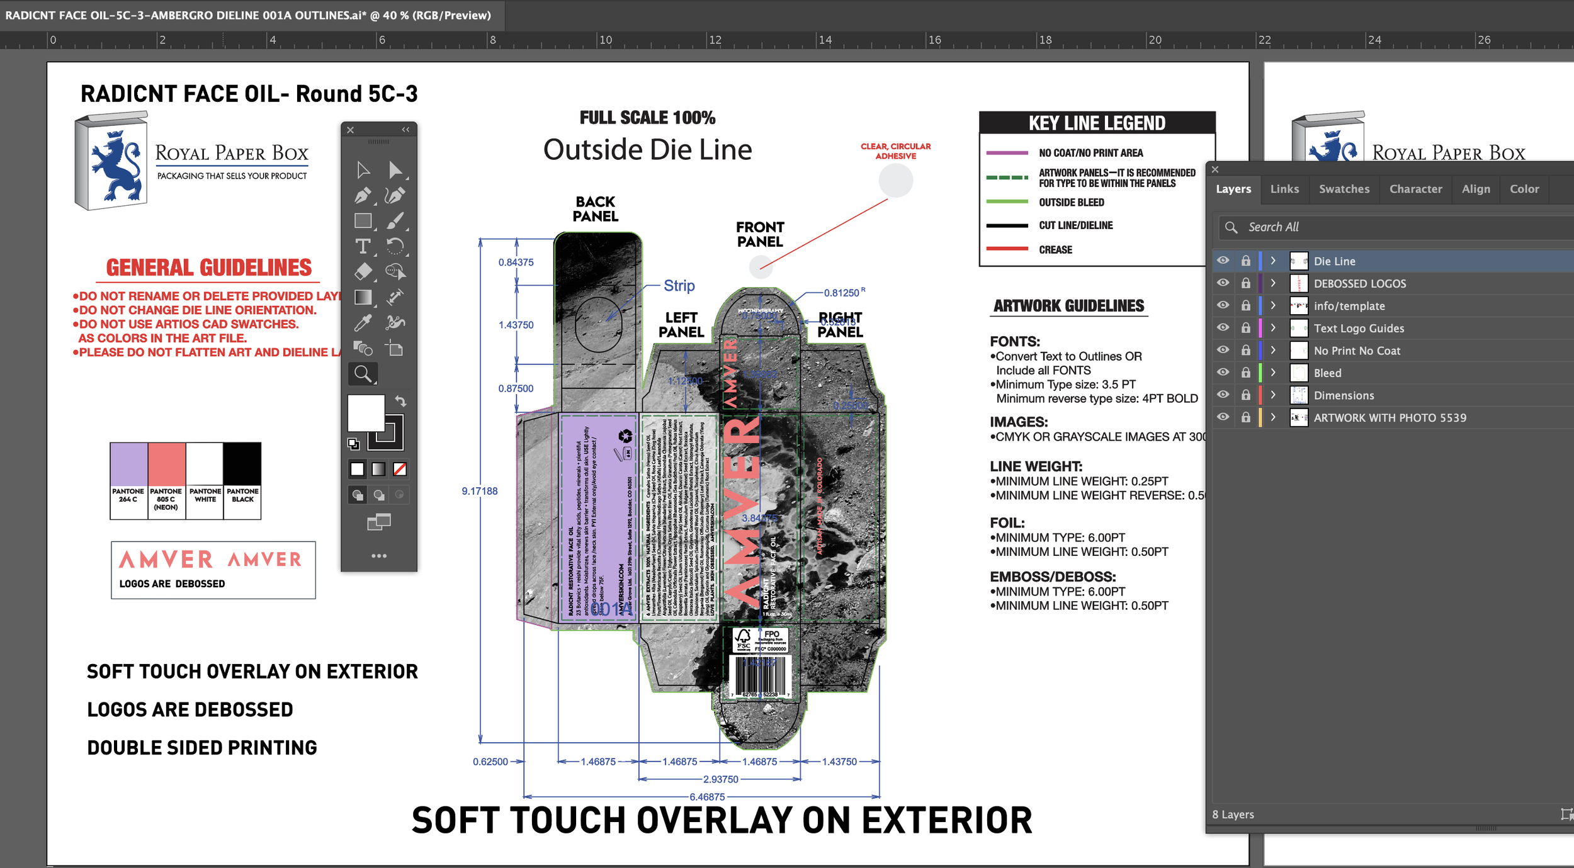Reset to default fill and stroke
This screenshot has width=1574, height=868.
[x=354, y=444]
